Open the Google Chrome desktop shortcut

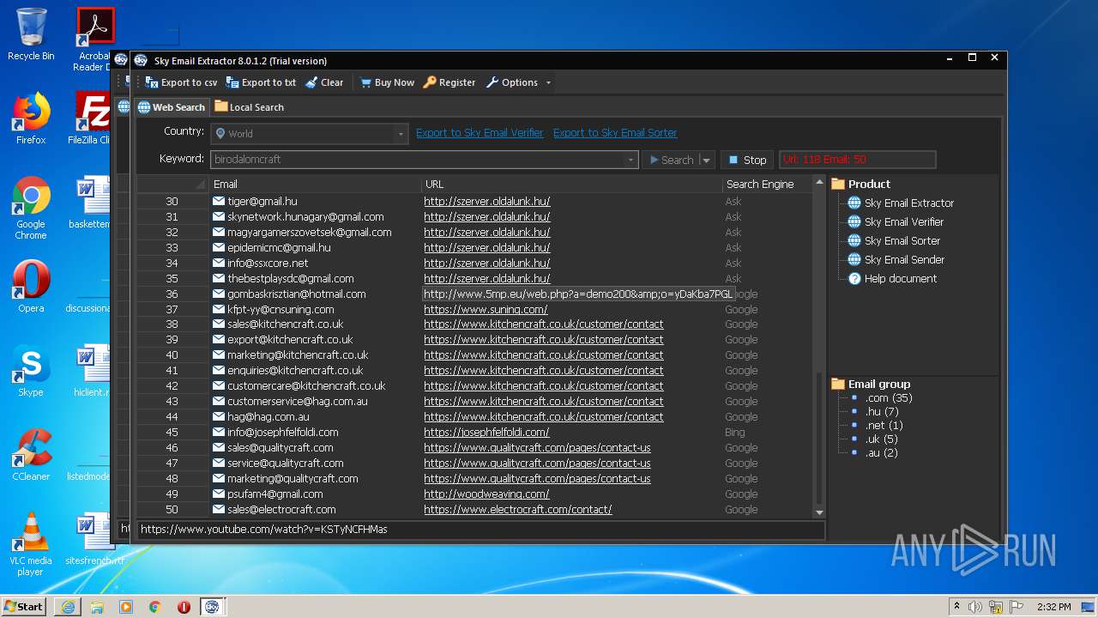pyautogui.click(x=31, y=209)
